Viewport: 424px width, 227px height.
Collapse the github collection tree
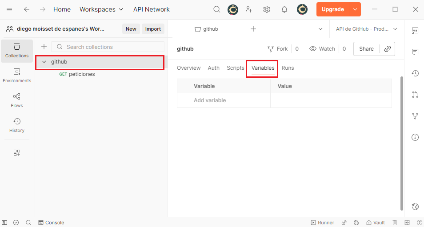(44, 62)
